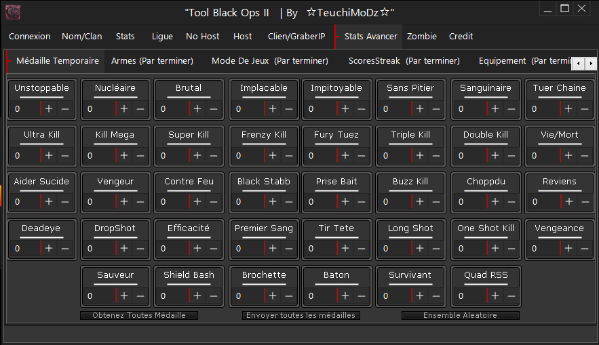
Task: Switch to Nom/Clan tab
Action: pyautogui.click(x=82, y=36)
